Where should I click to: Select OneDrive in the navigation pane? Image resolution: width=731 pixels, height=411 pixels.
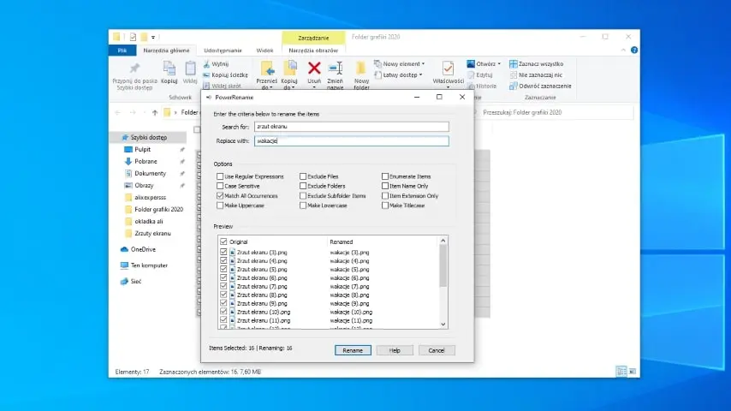143,249
